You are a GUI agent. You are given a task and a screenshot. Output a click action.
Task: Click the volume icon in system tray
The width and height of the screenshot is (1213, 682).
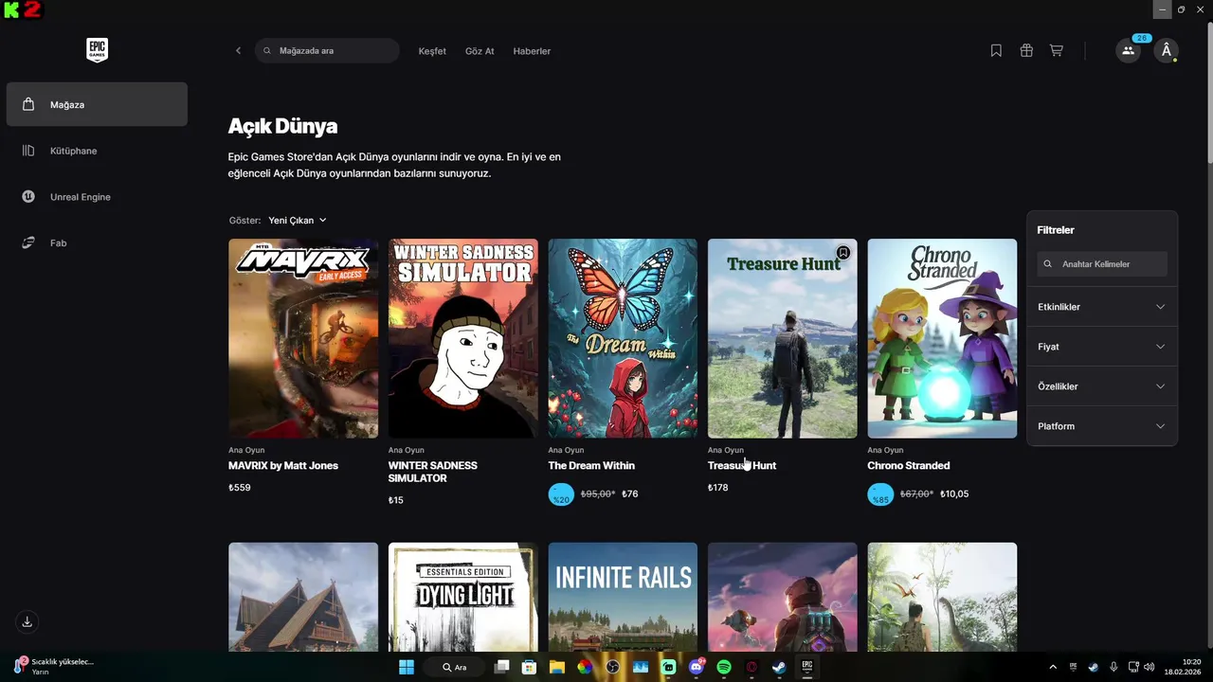[x=1149, y=667]
